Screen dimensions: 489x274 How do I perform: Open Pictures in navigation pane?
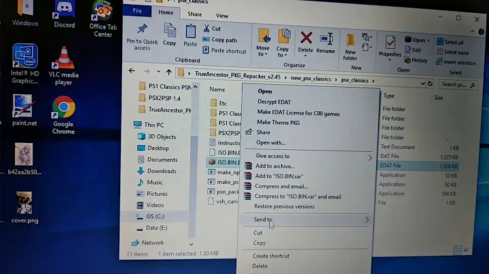coord(152,194)
